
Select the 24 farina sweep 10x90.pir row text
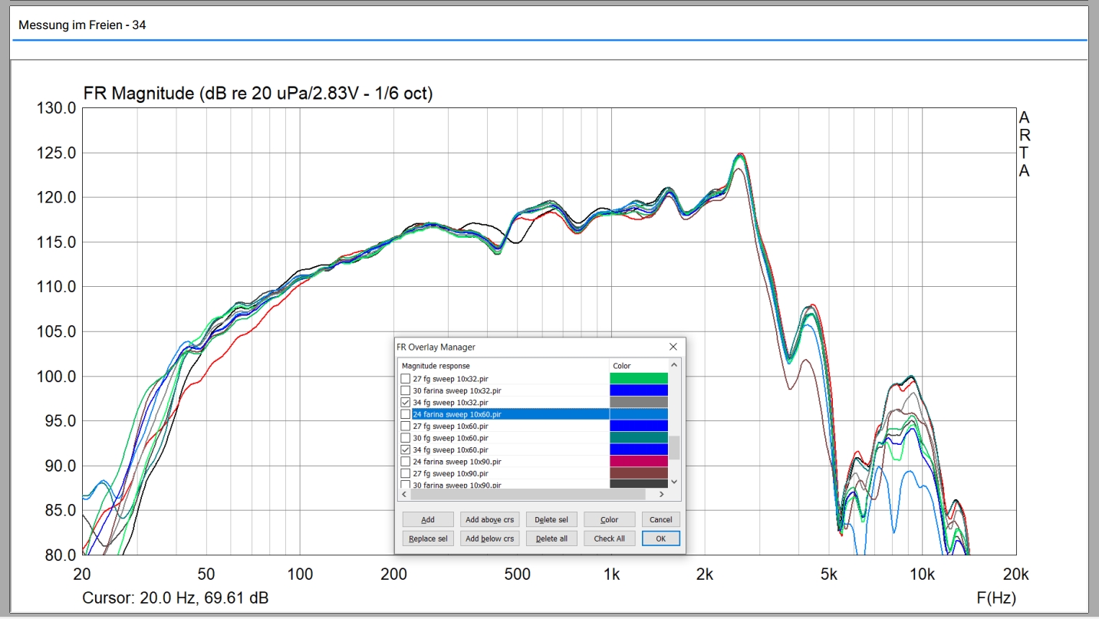coord(457,462)
